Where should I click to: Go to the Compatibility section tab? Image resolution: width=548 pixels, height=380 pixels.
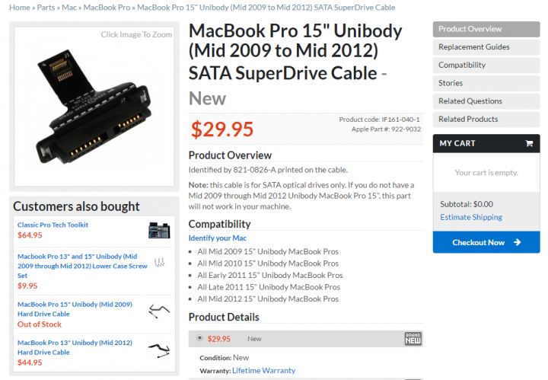click(486, 65)
